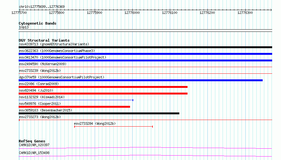Click ruler position 12776200
Viewport: 281px width, 160px height.
[x=207, y=13]
